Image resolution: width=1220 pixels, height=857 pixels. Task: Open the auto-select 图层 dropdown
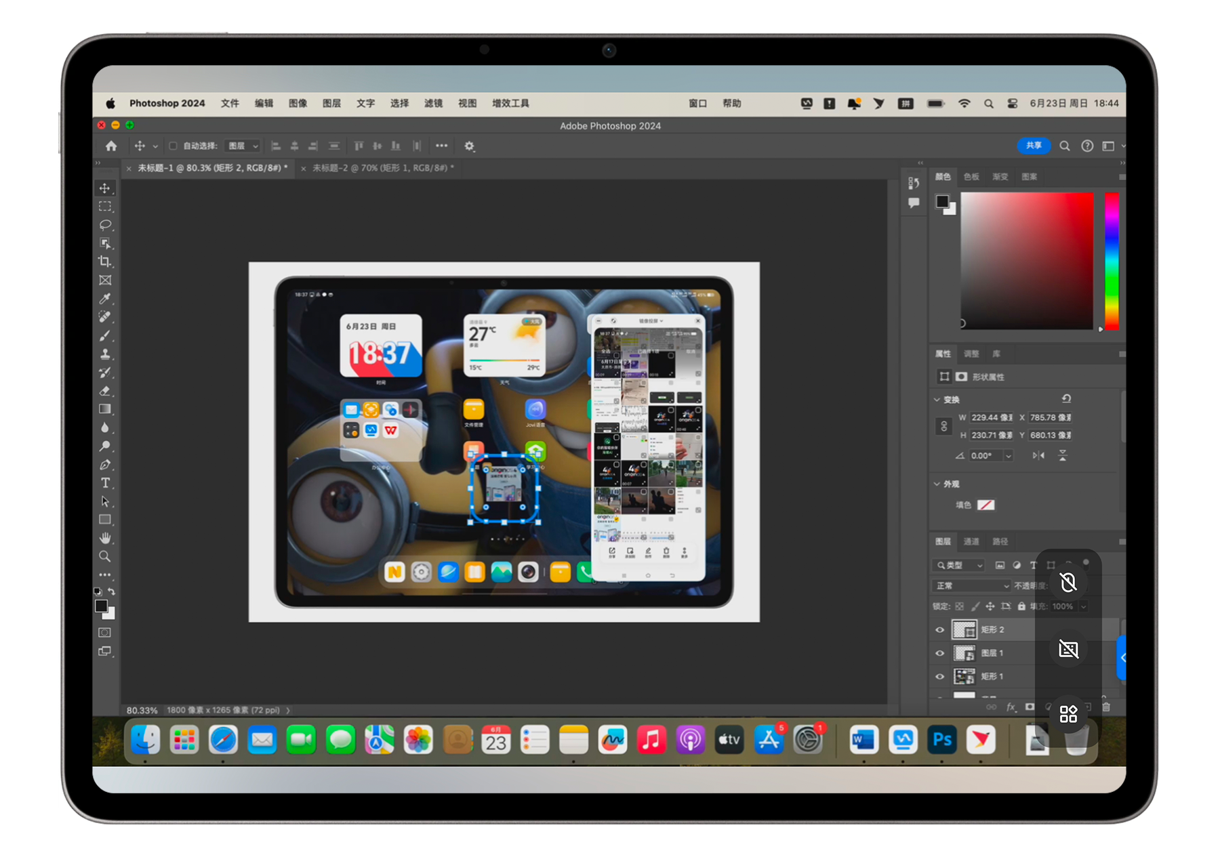243,146
